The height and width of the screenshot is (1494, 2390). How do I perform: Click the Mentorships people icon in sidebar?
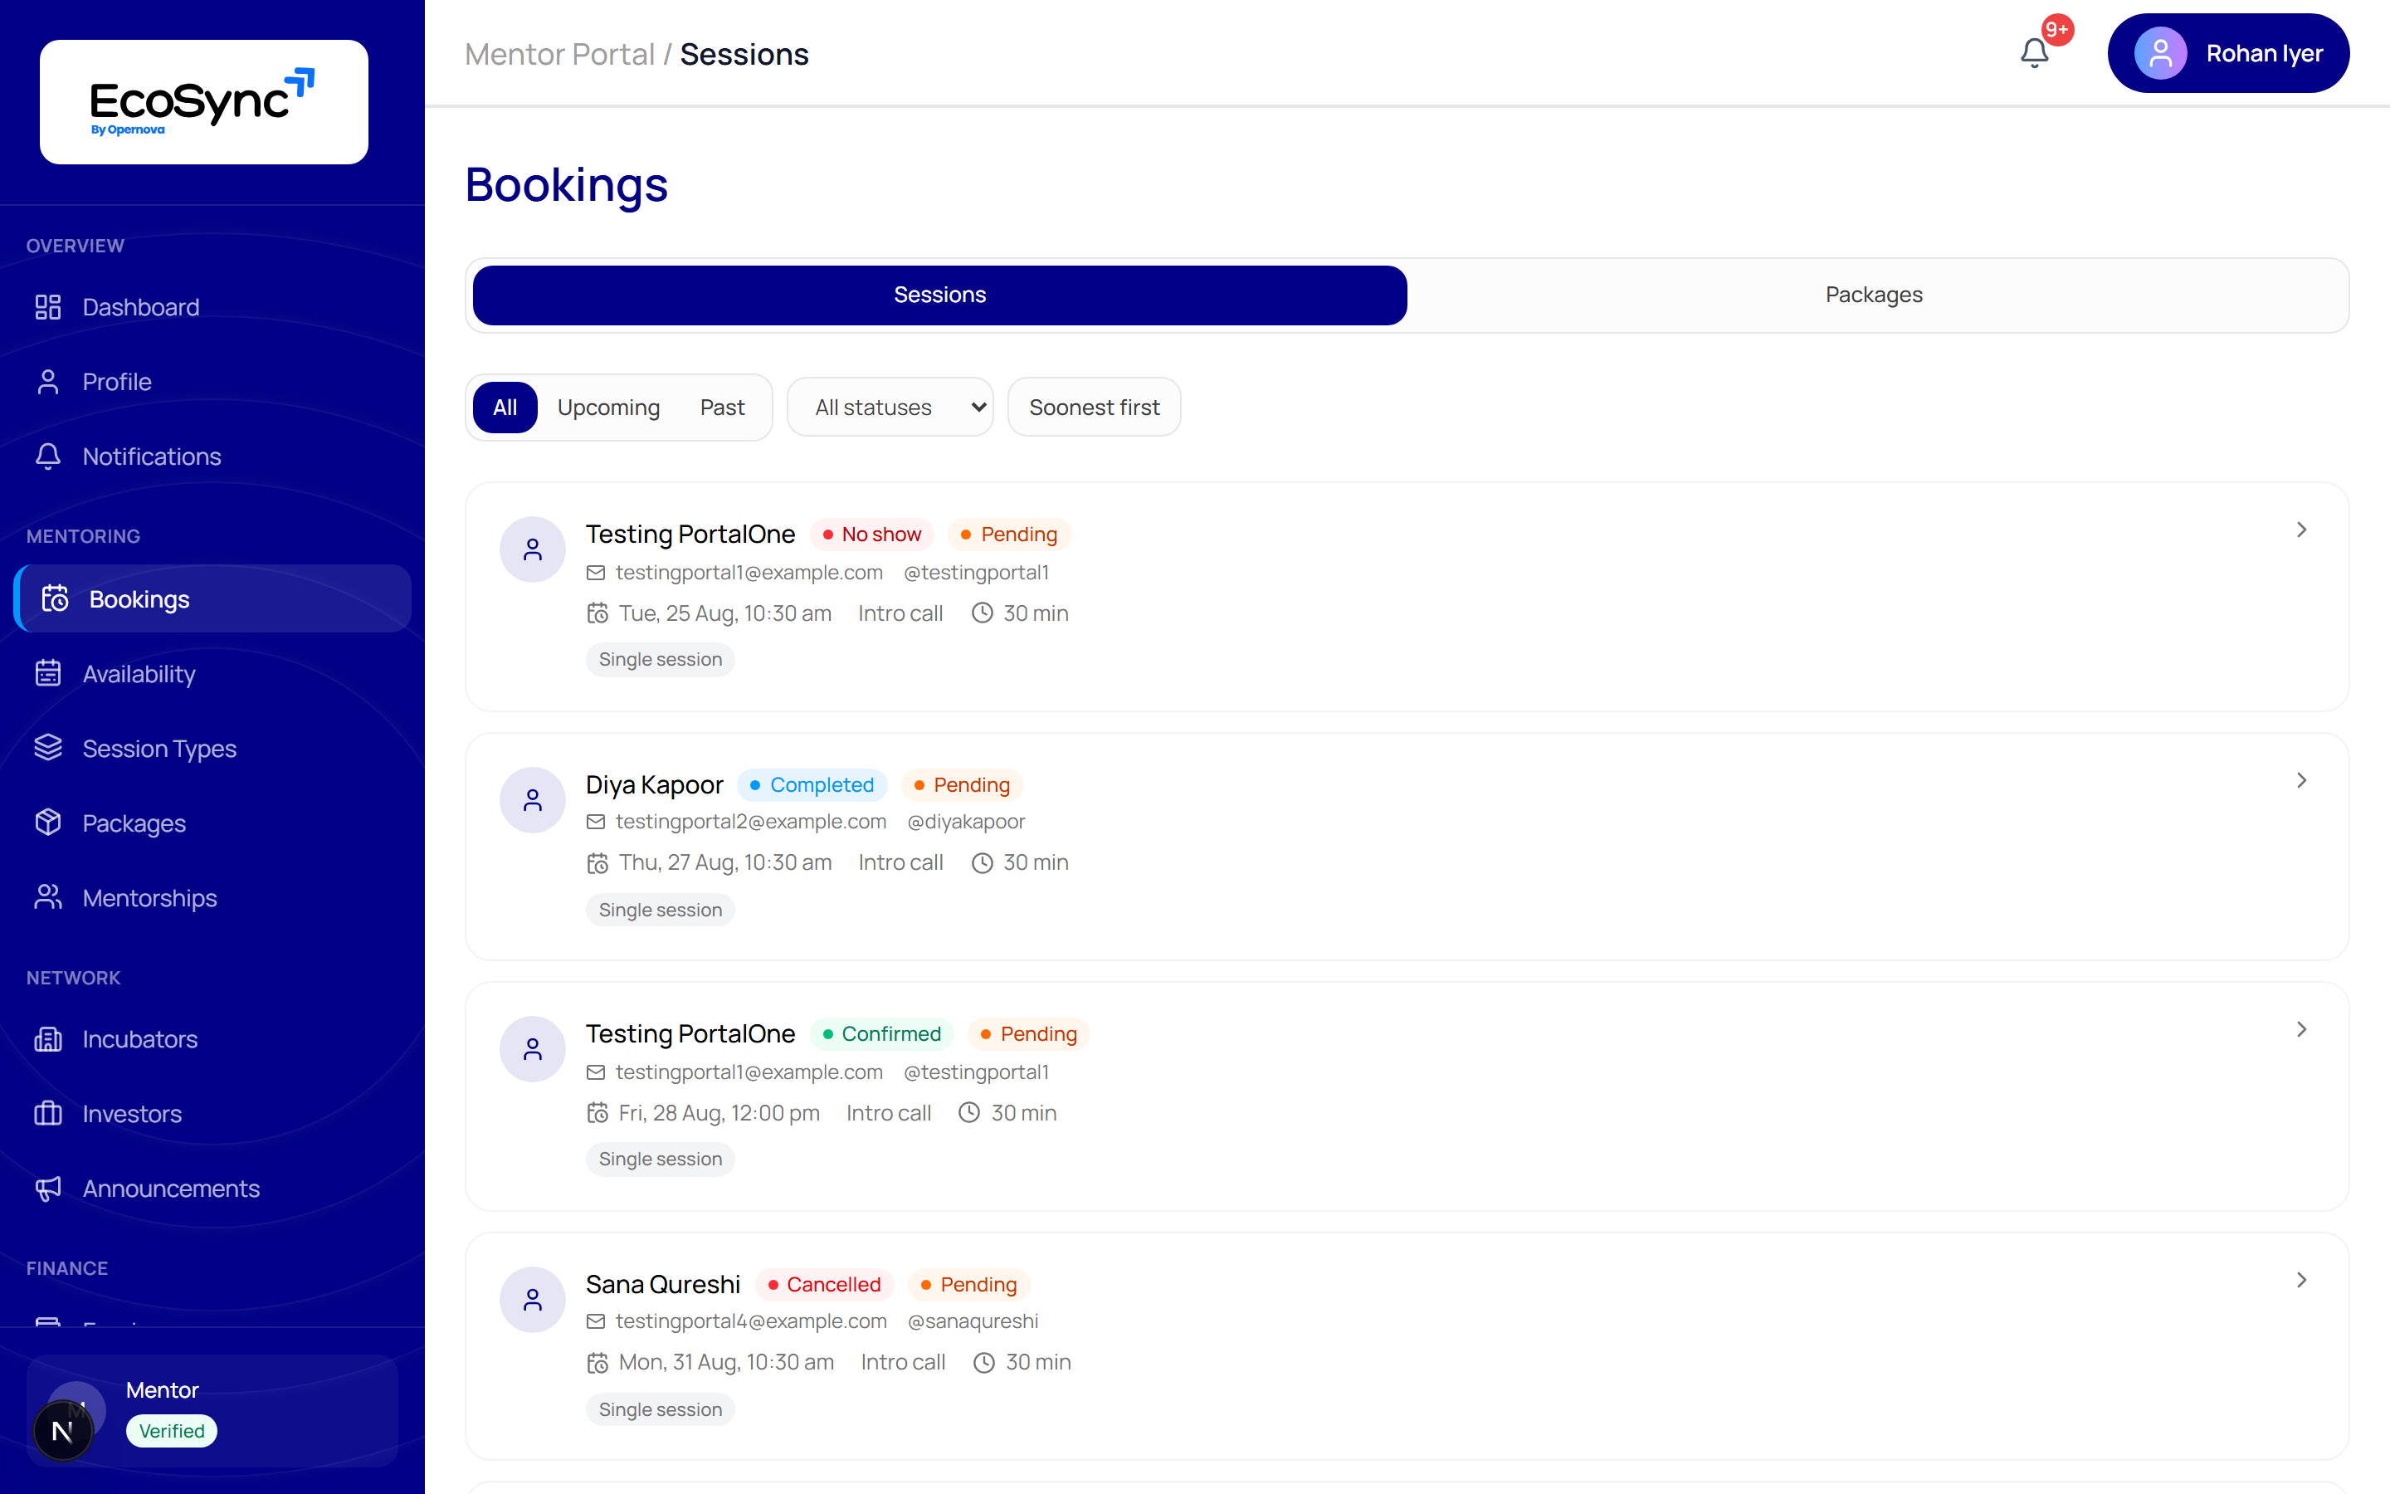coord(48,897)
